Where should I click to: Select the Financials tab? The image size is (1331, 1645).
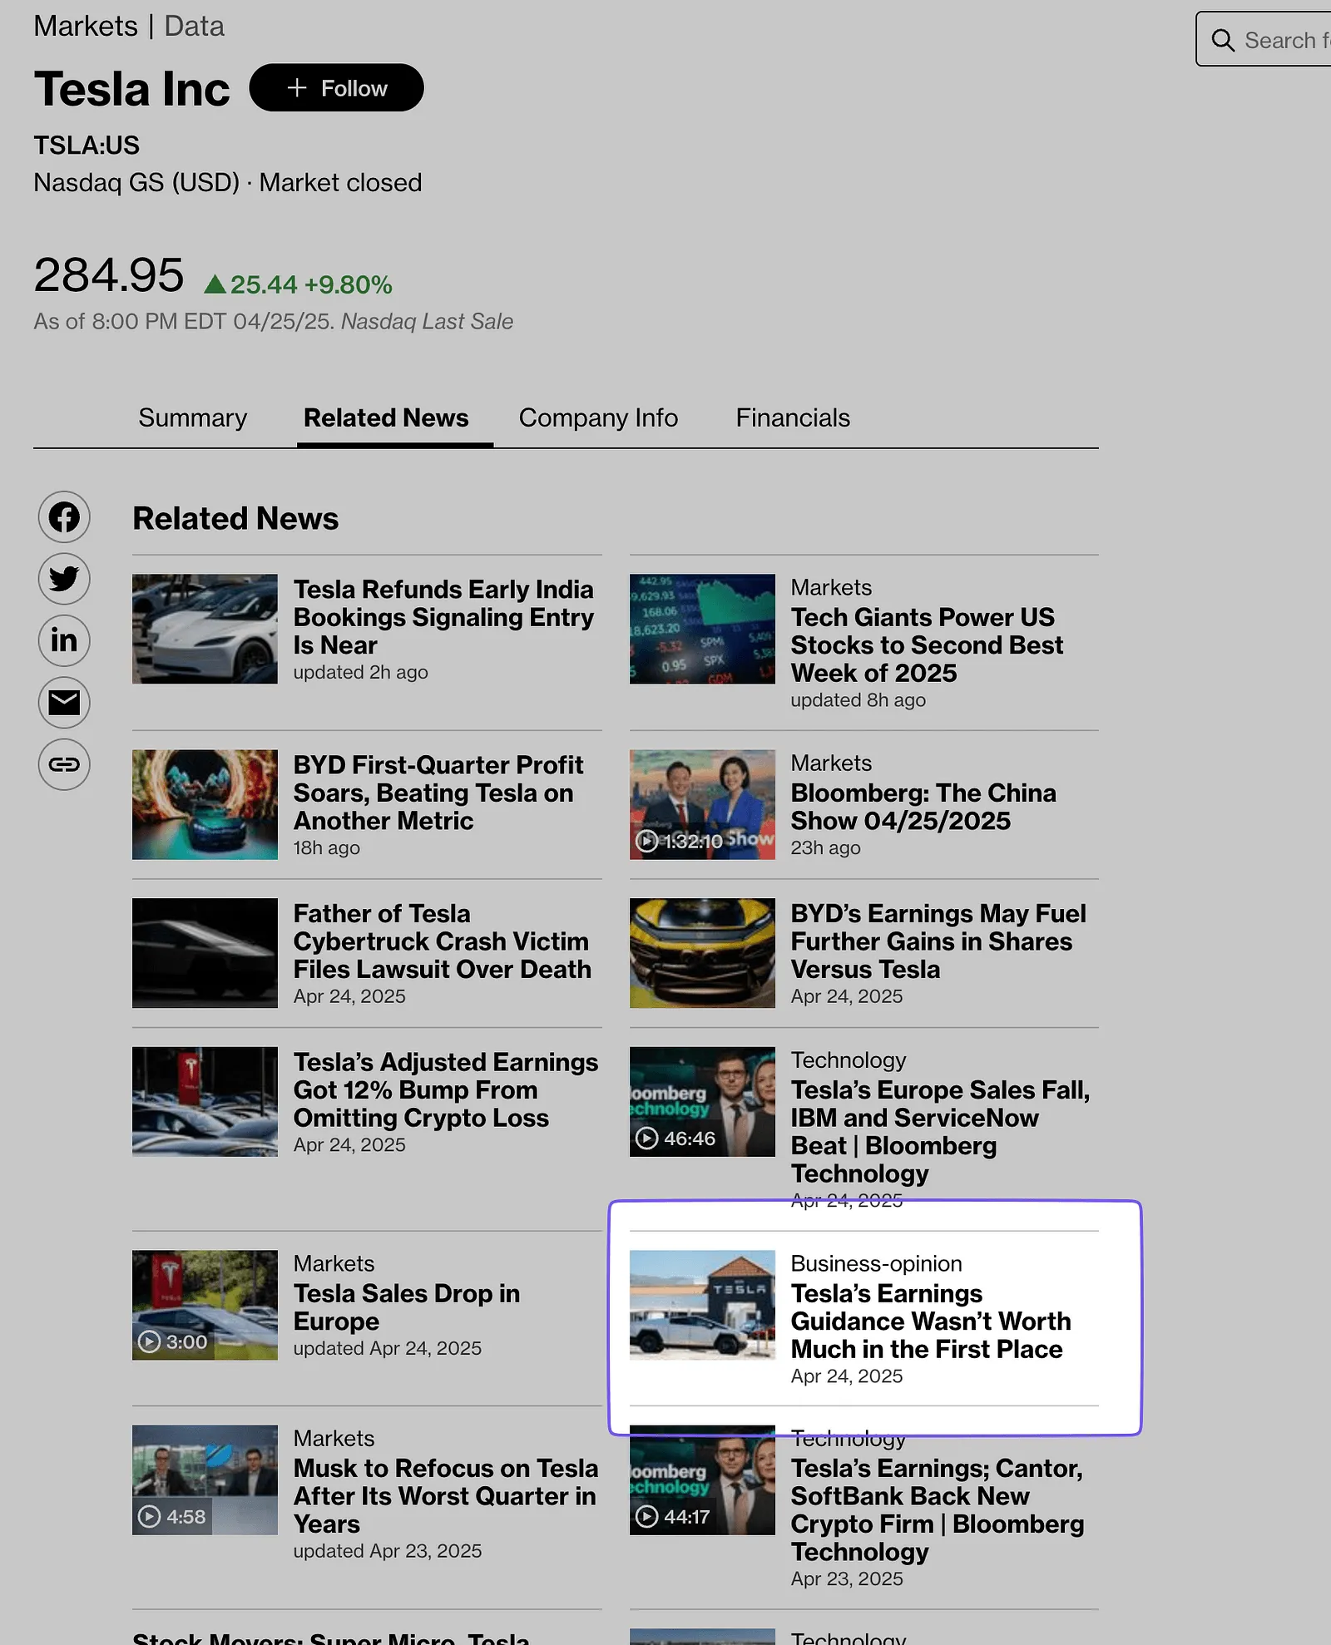pyautogui.click(x=792, y=417)
